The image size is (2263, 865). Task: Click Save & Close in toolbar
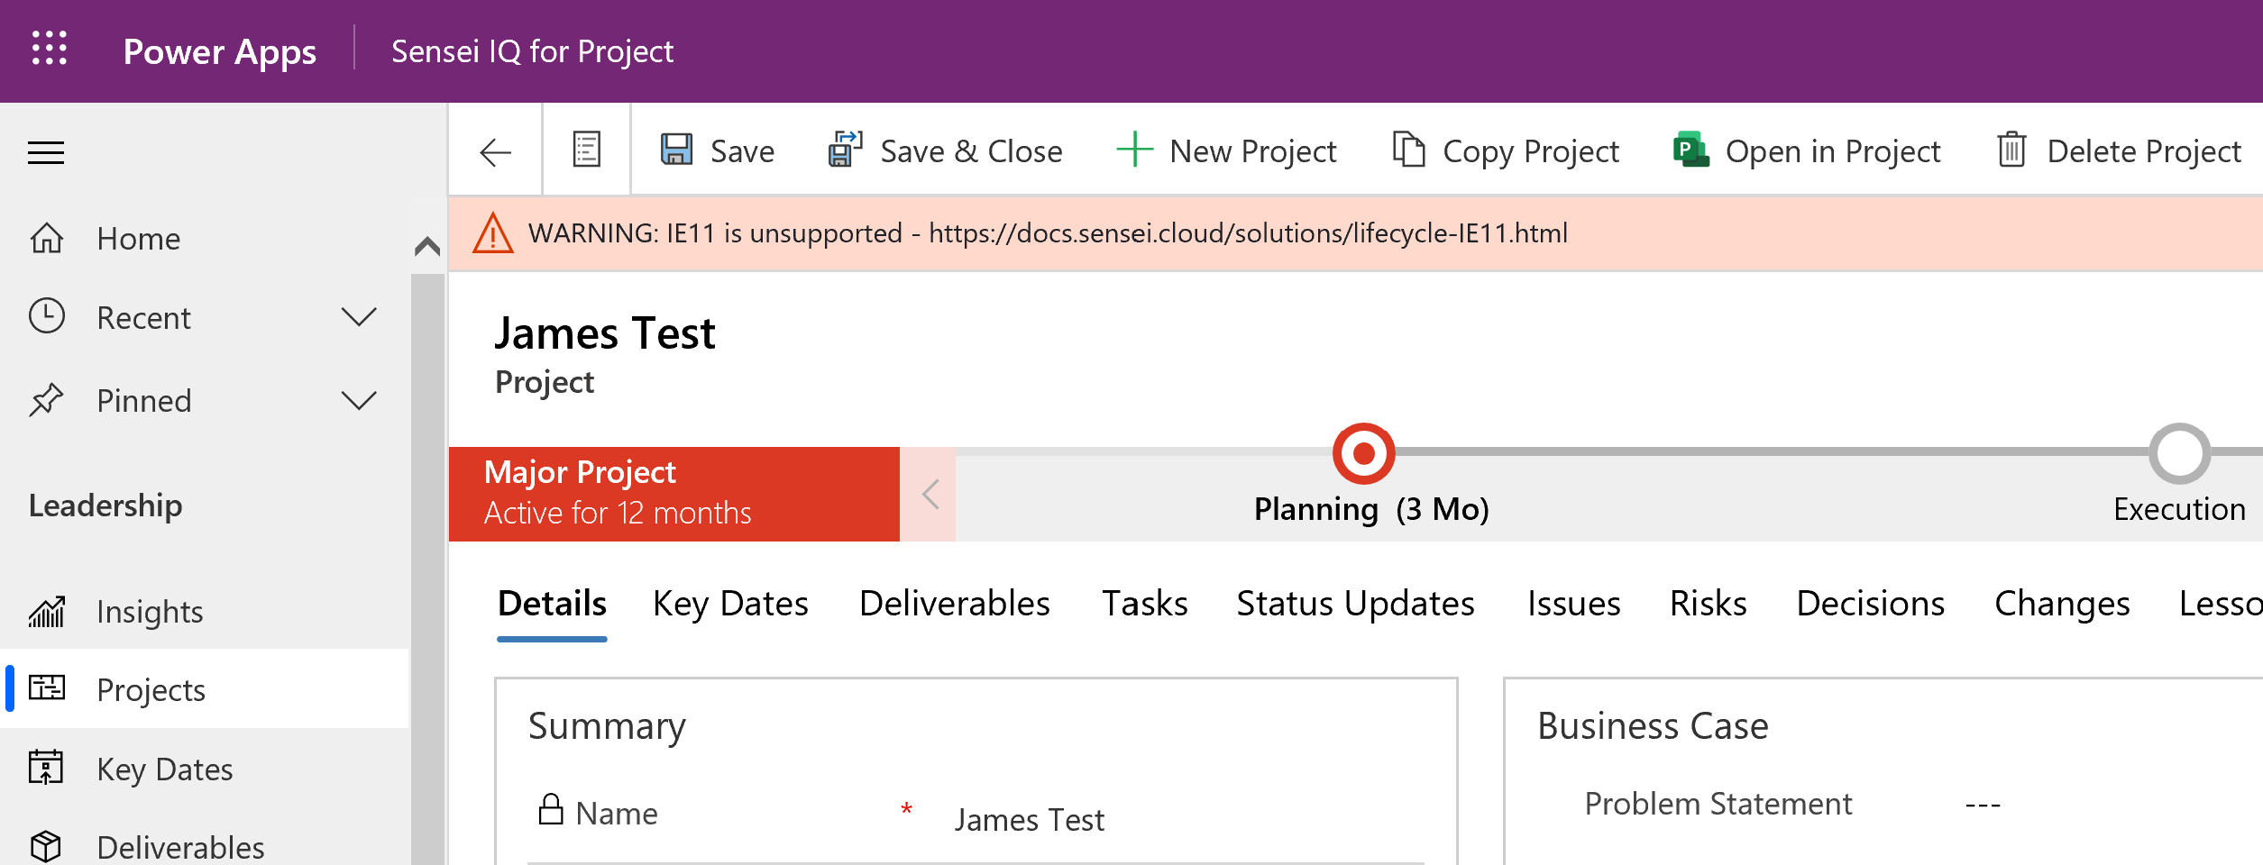[946, 151]
